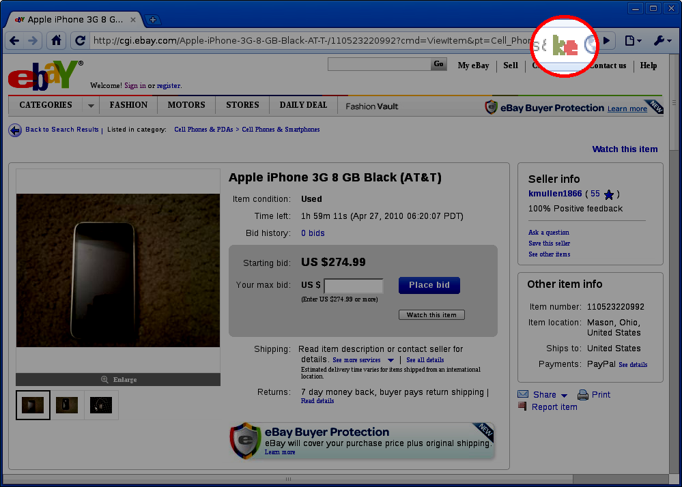Screen dimensions: 682x487
Task: Expand the See more services arrow
Action: click(390, 360)
